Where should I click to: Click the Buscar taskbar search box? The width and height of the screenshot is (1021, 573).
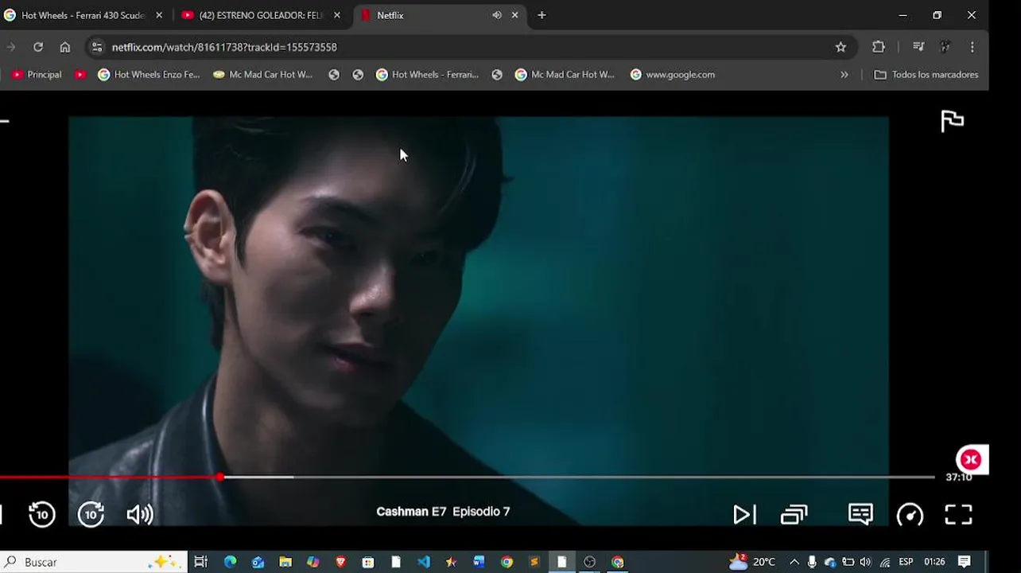[94, 562]
